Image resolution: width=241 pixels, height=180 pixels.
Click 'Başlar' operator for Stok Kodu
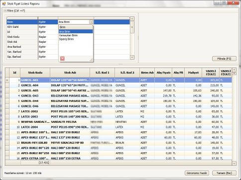click(x=48, y=37)
